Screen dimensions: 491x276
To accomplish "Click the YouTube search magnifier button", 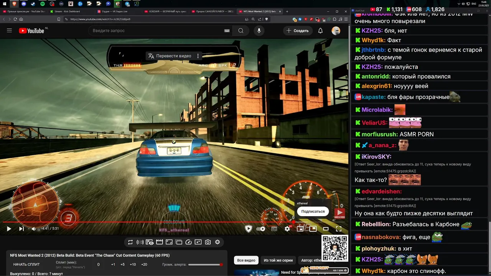I will click(x=241, y=31).
